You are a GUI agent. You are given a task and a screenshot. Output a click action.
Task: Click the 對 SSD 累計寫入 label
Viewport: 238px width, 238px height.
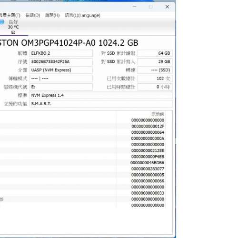pos(118,62)
